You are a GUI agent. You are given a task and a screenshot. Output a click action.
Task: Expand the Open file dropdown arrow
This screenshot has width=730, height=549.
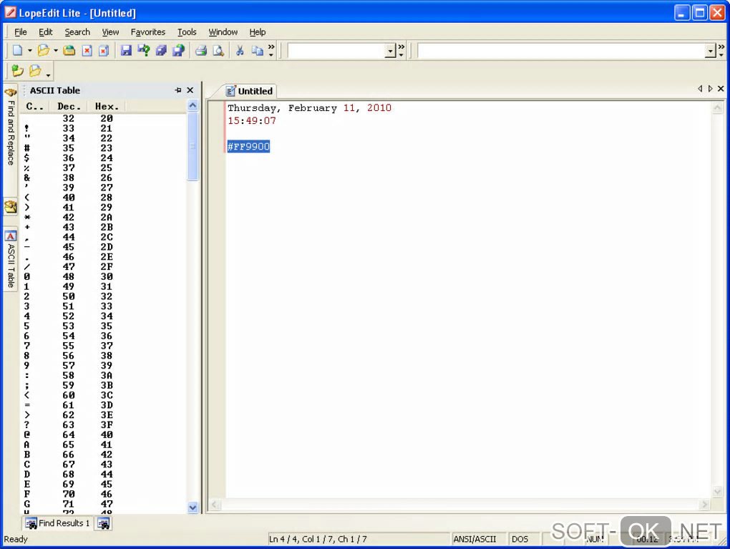(x=55, y=50)
